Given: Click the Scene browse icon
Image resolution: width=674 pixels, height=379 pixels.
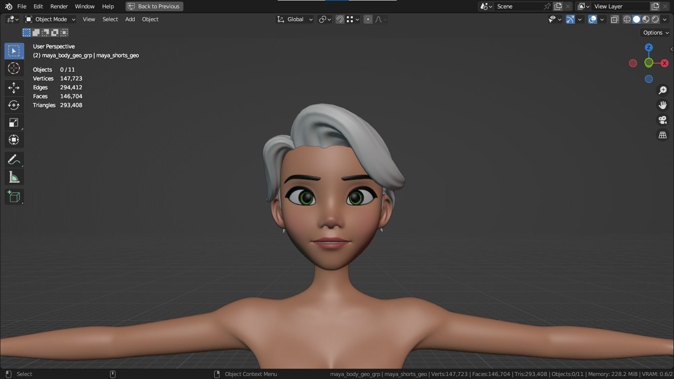Looking at the screenshot, I should [x=487, y=6].
